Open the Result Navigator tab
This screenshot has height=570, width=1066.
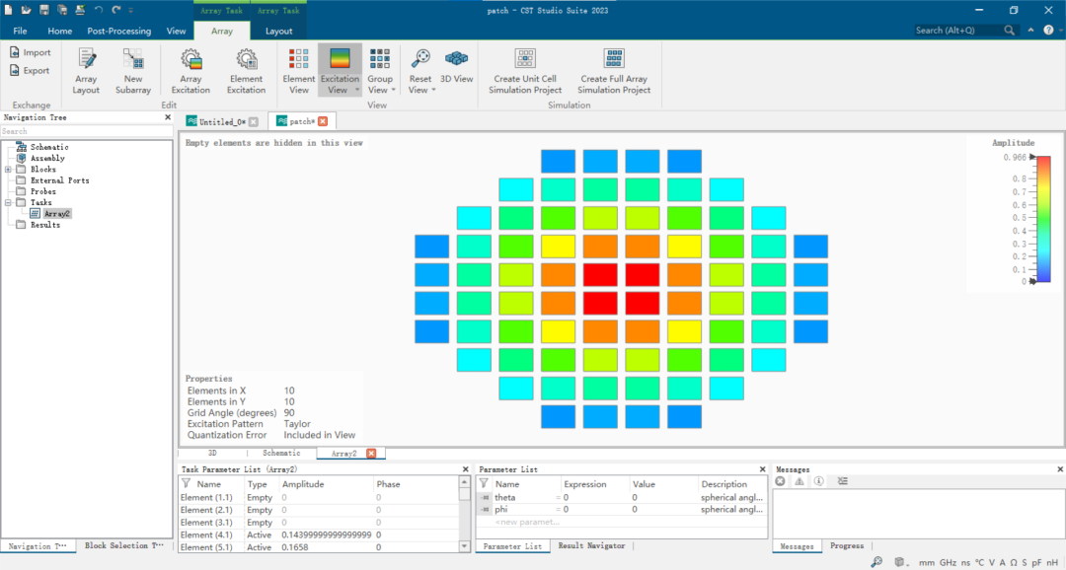(591, 546)
